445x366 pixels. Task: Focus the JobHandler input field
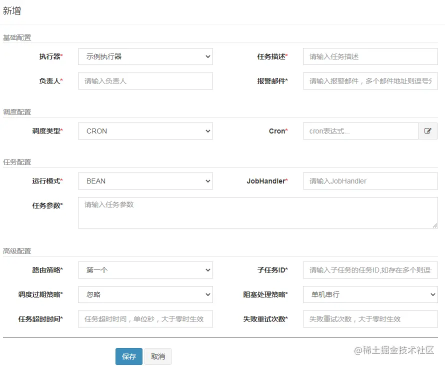click(x=370, y=181)
